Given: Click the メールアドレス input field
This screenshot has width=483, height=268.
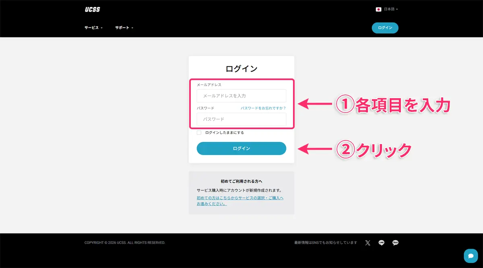Looking at the screenshot, I should pyautogui.click(x=242, y=96).
